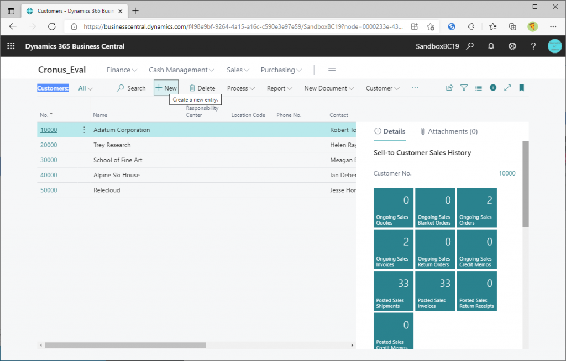Open a new browser tab
The height and width of the screenshot is (361, 566).
[x=135, y=11]
